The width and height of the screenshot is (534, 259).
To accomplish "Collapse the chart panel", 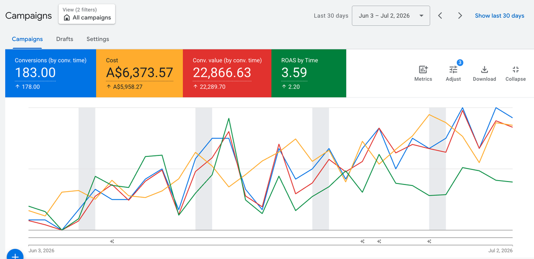I will coord(515,74).
